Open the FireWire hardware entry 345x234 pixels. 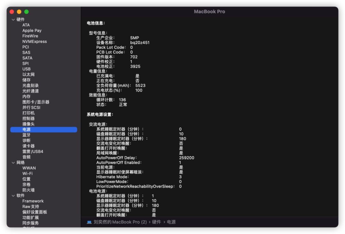tap(30, 36)
